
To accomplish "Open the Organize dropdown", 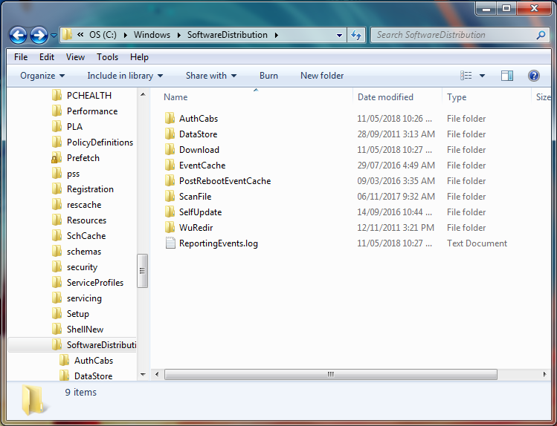I will pos(42,76).
